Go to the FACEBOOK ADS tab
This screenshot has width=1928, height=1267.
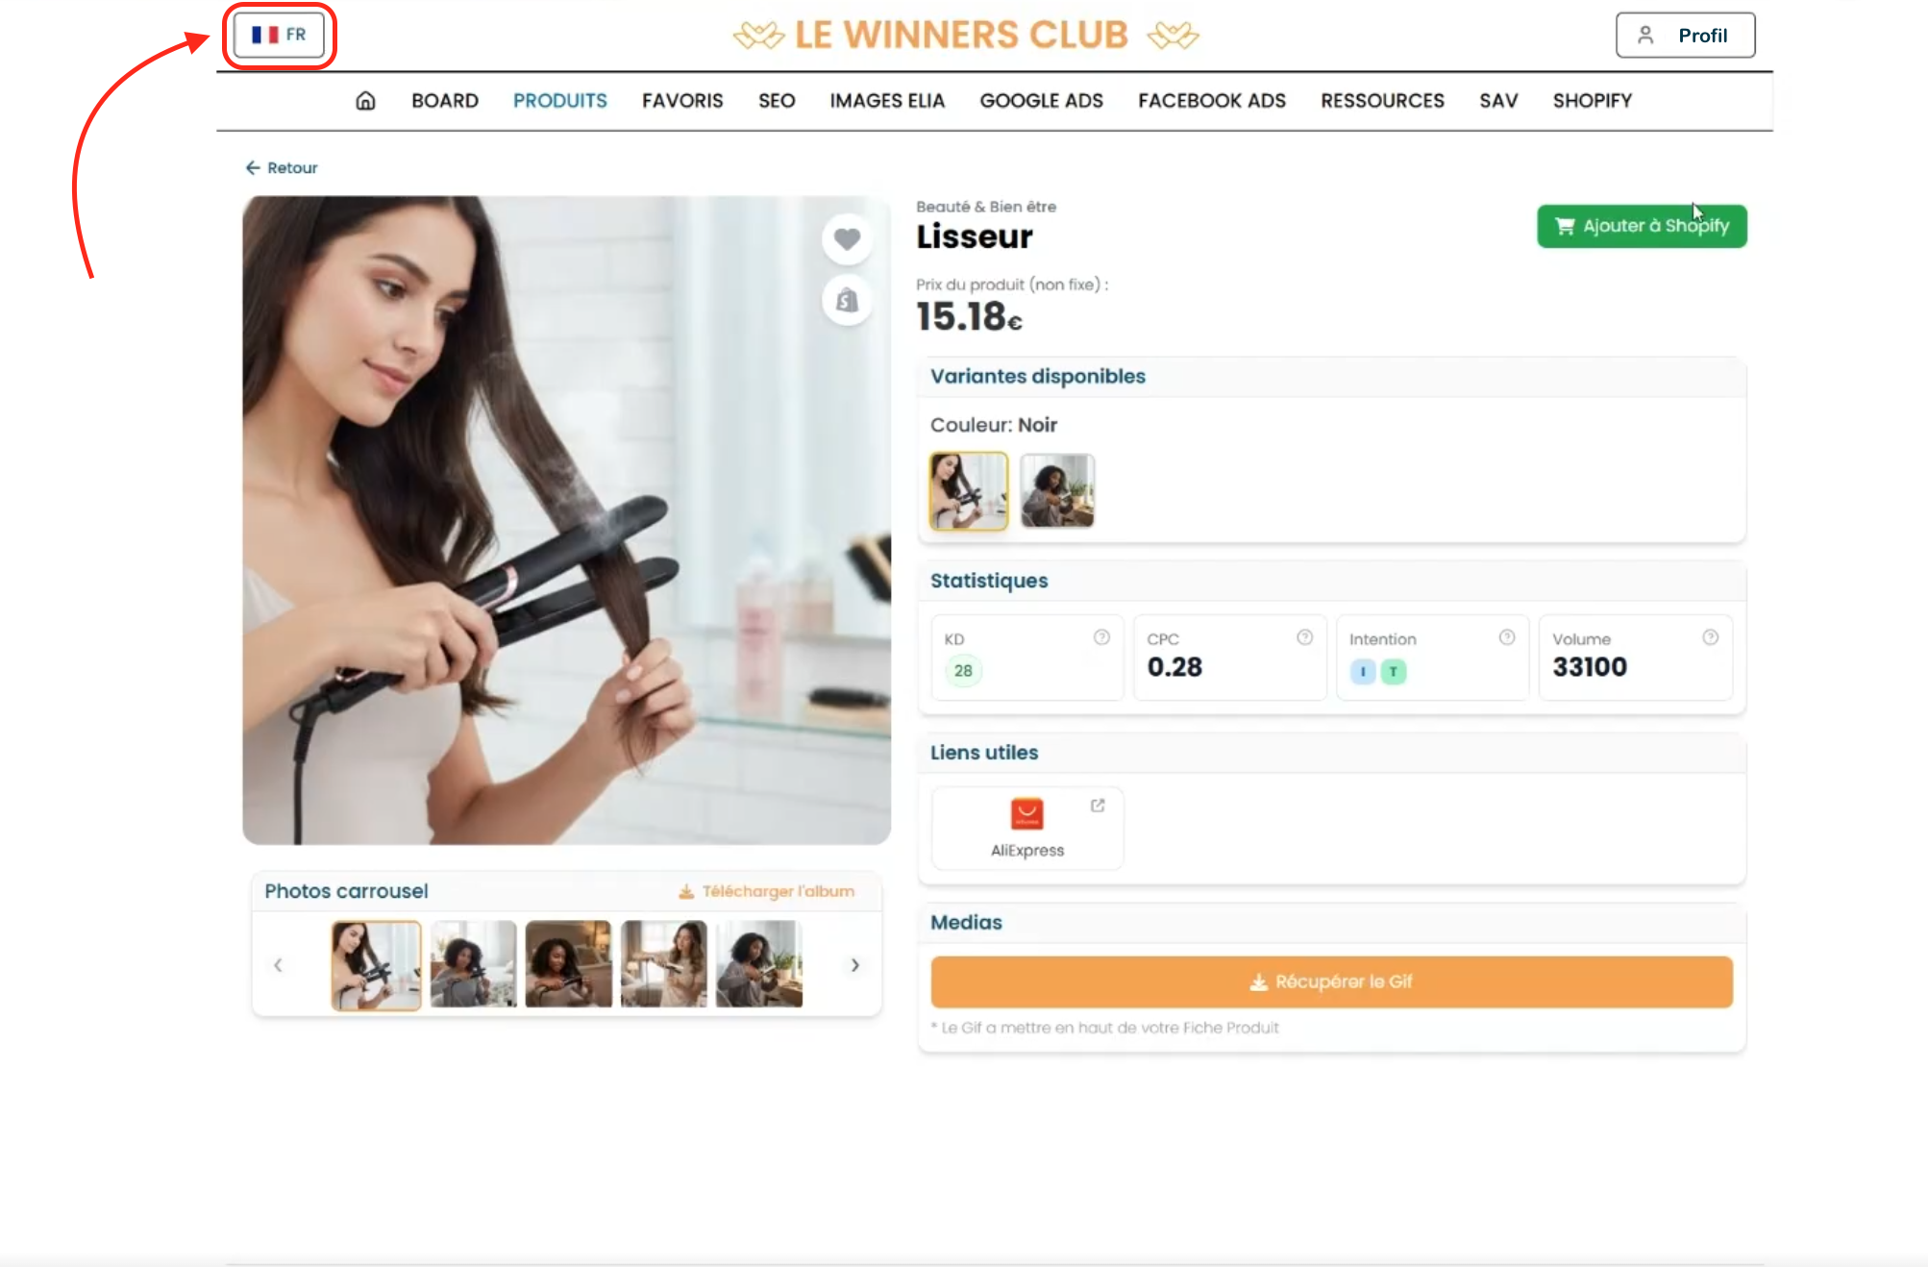1211,101
